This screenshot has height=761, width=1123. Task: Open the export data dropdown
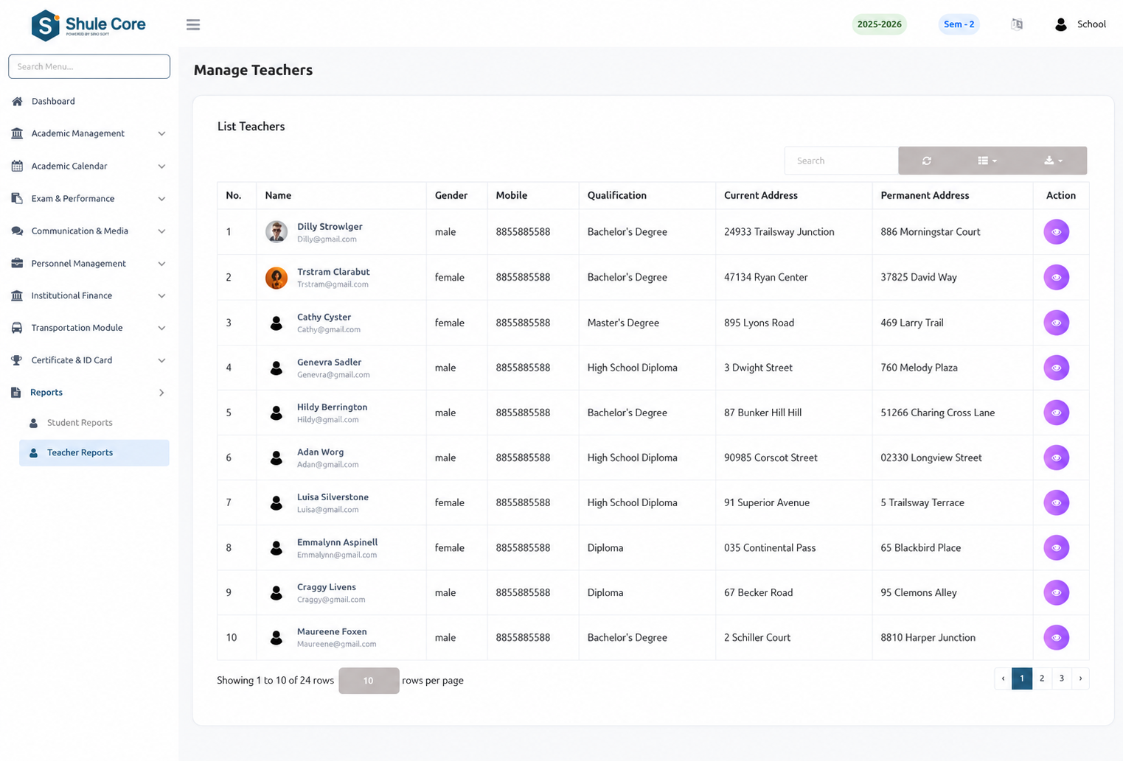click(x=1054, y=161)
